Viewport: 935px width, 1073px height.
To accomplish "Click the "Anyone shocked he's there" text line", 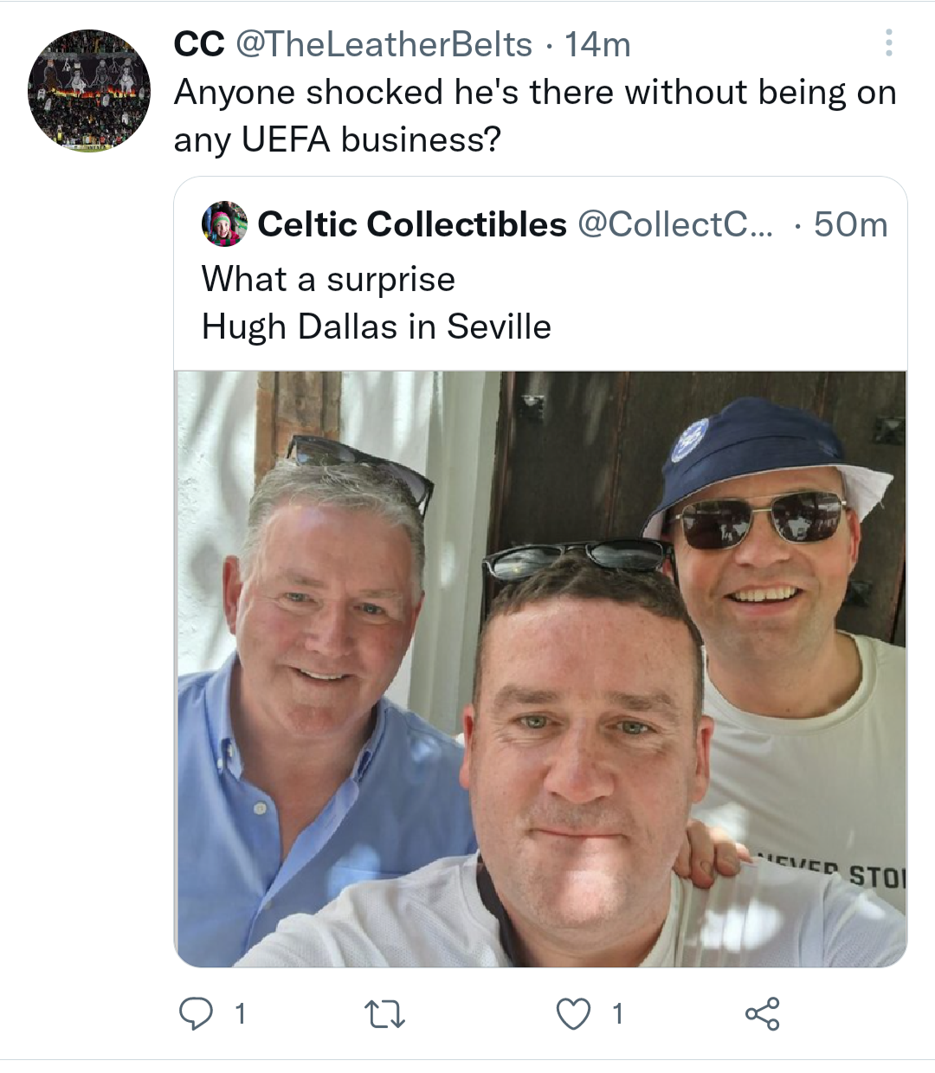I will click(535, 93).
